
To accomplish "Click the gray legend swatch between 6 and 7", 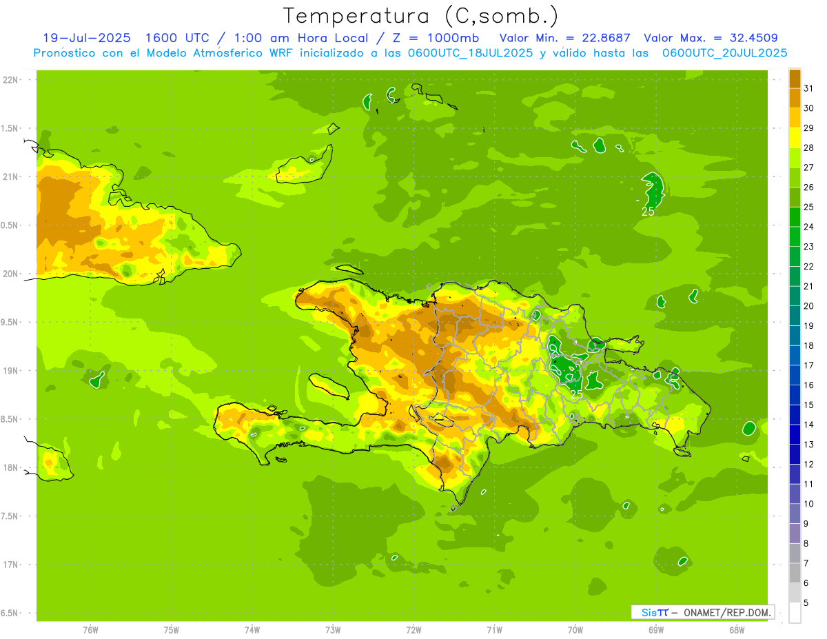I will point(795,574).
